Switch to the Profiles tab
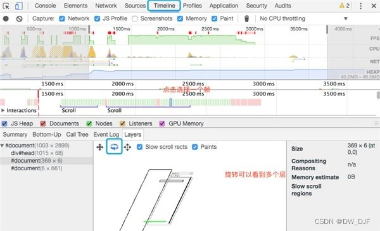This screenshot has height=231, width=380. 193,6
